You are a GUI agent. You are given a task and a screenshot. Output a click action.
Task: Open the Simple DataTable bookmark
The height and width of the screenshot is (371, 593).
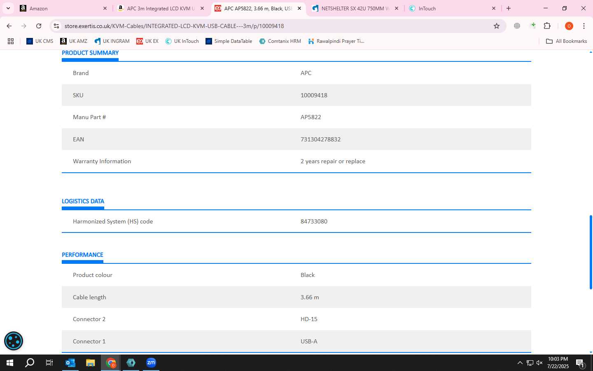[229, 41]
